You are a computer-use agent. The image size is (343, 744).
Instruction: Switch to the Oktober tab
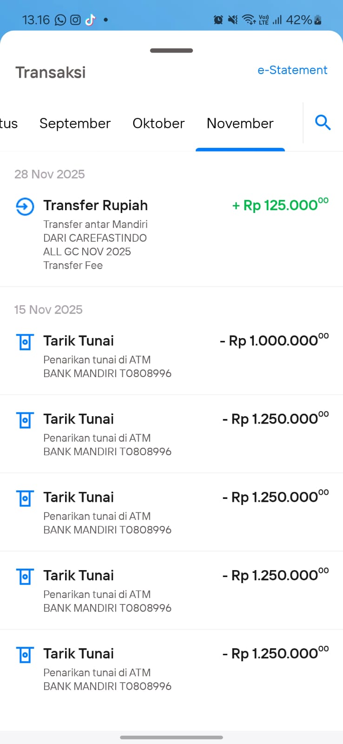(x=158, y=123)
